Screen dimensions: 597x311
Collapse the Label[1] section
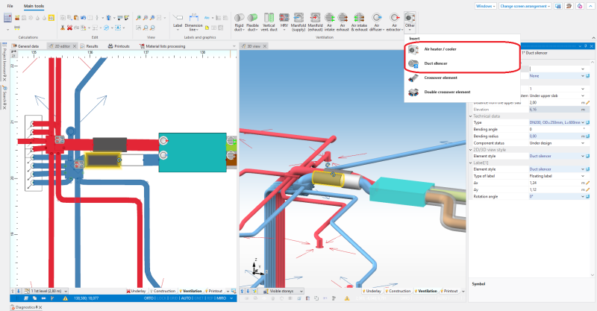click(471, 163)
